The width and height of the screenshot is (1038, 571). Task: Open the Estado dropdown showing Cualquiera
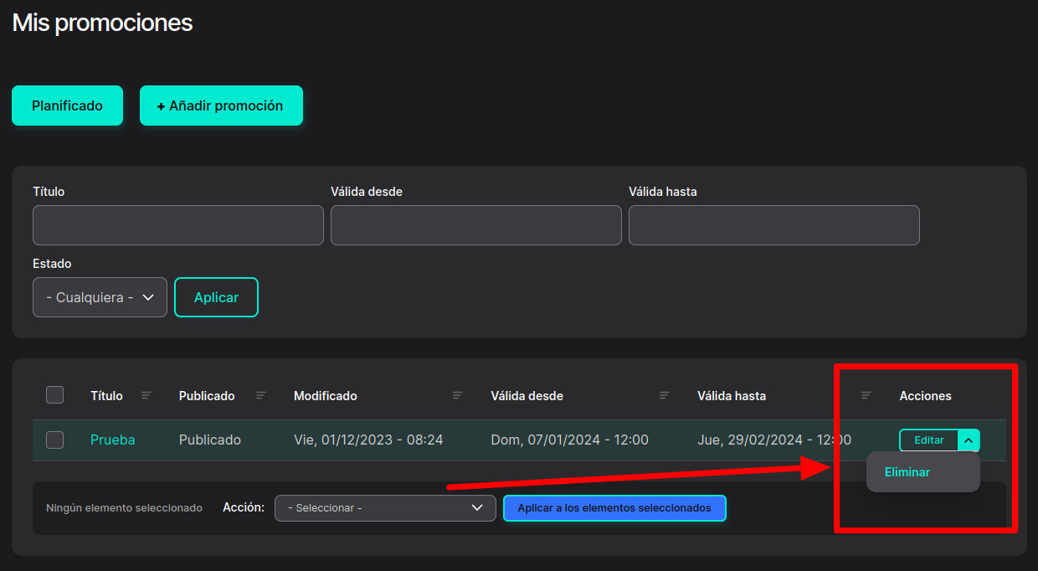[x=100, y=297]
